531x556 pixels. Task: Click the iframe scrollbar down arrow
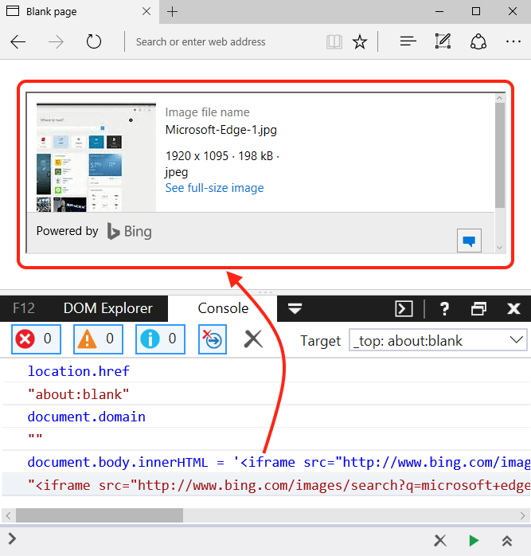[x=500, y=248]
